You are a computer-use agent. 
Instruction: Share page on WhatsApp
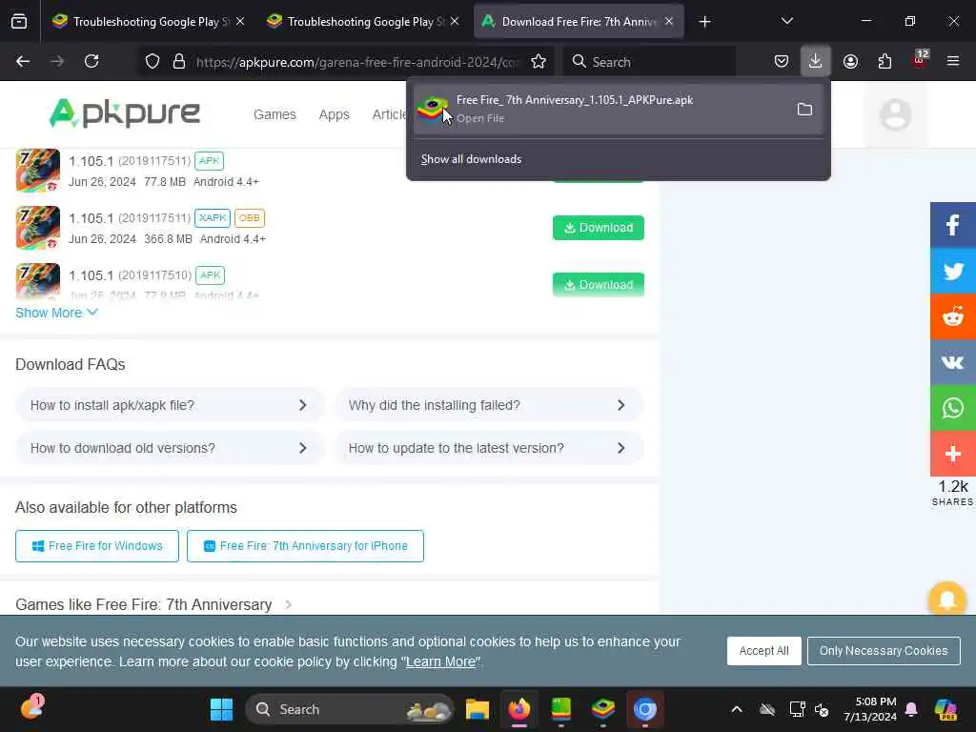click(953, 408)
